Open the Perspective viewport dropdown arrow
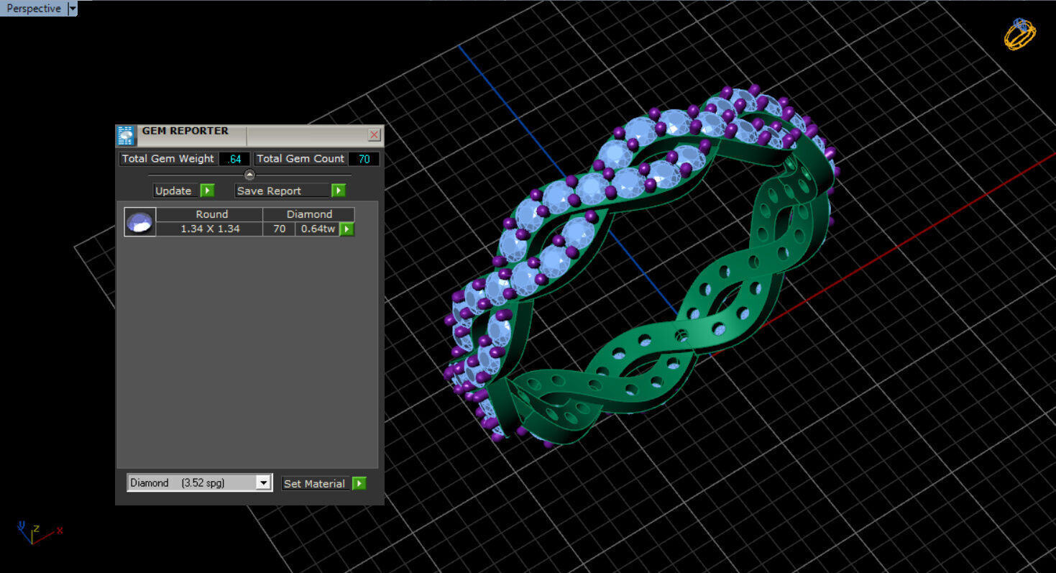Viewport: 1056px width, 573px height. [72, 9]
